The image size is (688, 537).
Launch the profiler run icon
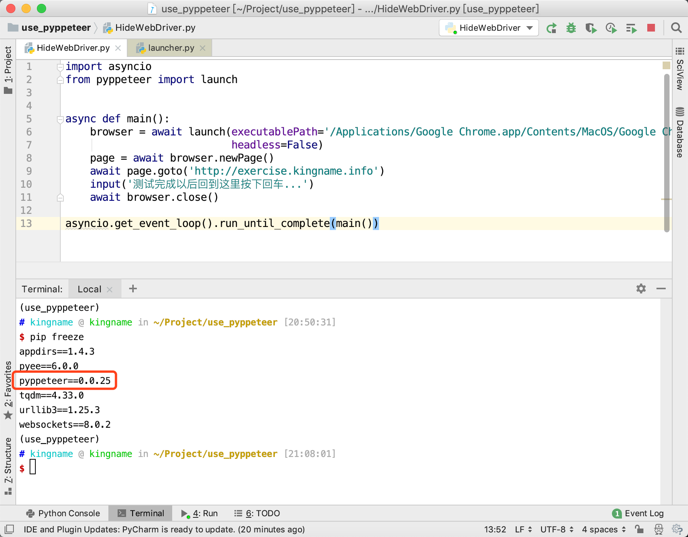[x=611, y=28]
